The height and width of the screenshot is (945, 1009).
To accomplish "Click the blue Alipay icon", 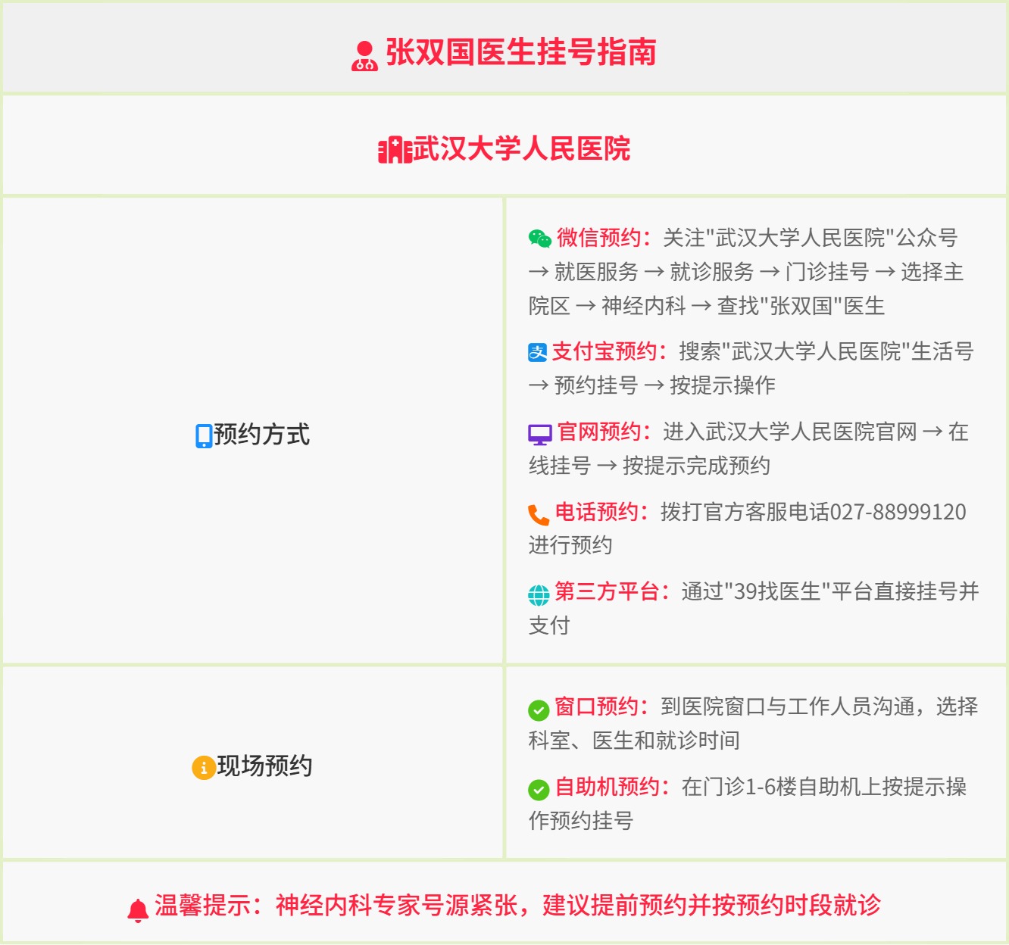I will 538,352.
